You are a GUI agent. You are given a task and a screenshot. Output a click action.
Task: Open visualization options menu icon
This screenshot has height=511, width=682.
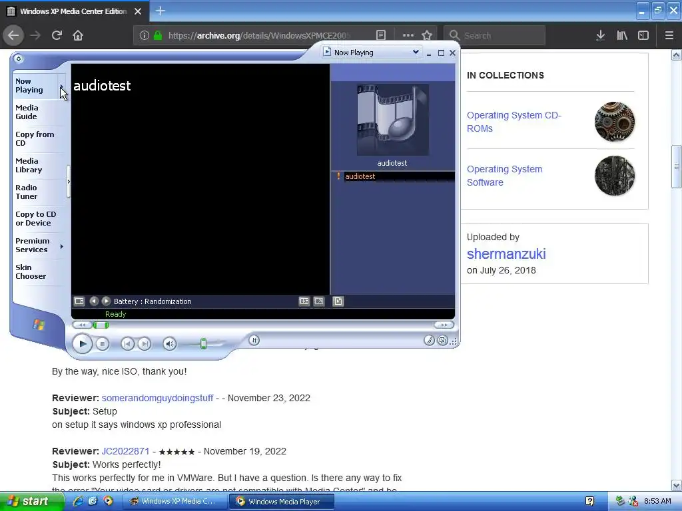[x=79, y=301]
